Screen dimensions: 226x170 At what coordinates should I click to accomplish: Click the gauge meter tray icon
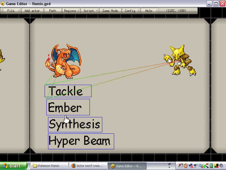pyautogui.click(x=206, y=166)
